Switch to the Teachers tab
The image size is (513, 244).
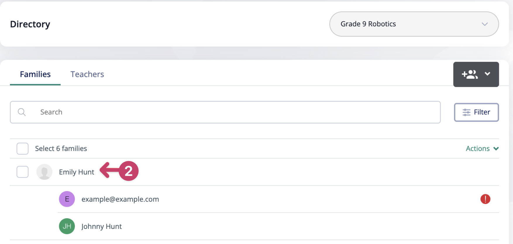coord(87,74)
